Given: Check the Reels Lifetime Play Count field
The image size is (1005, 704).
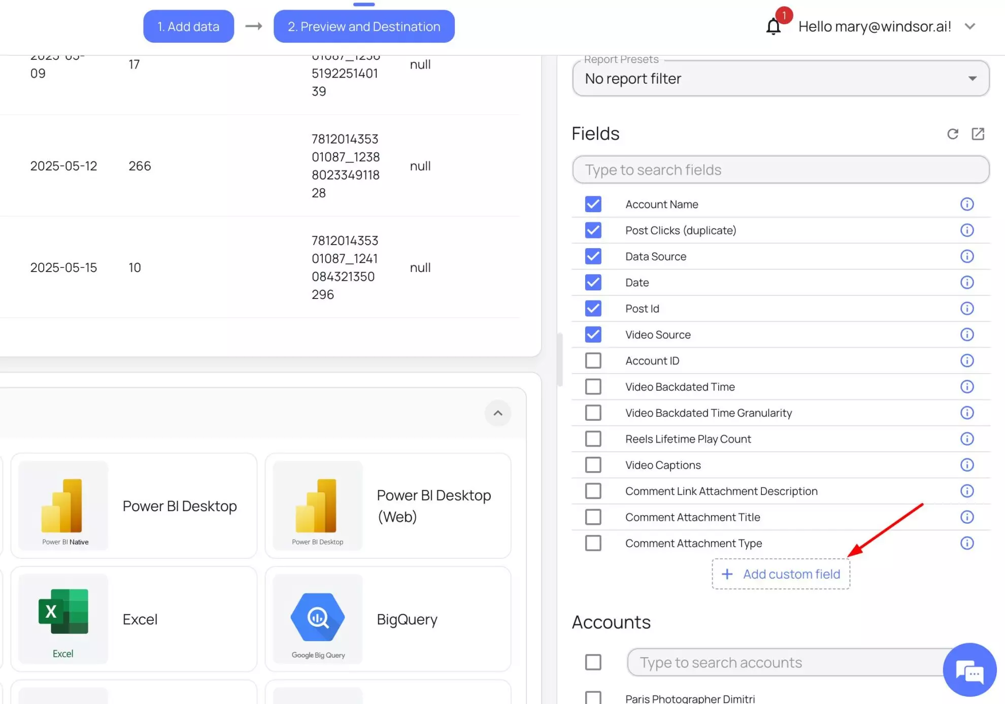Looking at the screenshot, I should click(x=593, y=439).
